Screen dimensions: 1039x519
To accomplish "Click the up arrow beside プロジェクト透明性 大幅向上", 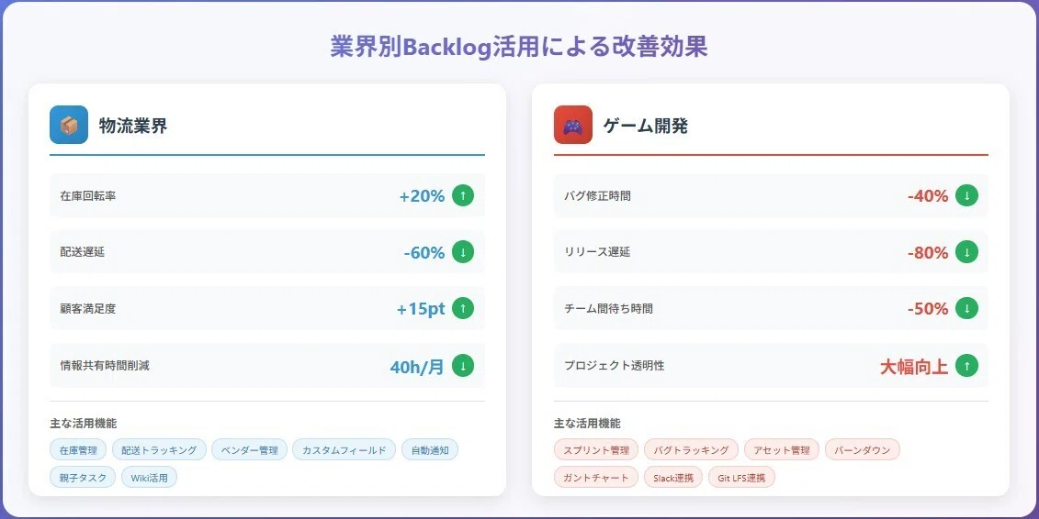I will pos(966,366).
